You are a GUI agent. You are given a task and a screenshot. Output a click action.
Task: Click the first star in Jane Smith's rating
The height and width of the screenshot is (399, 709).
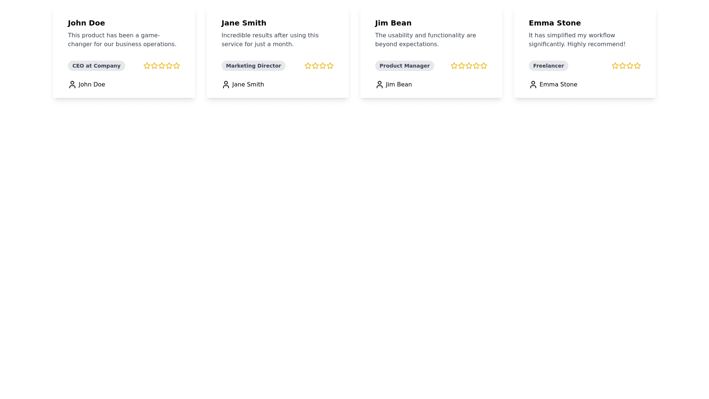pos(308,66)
